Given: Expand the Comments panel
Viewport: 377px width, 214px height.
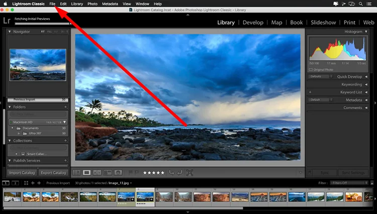Looking at the screenshot, I should click(366, 108).
